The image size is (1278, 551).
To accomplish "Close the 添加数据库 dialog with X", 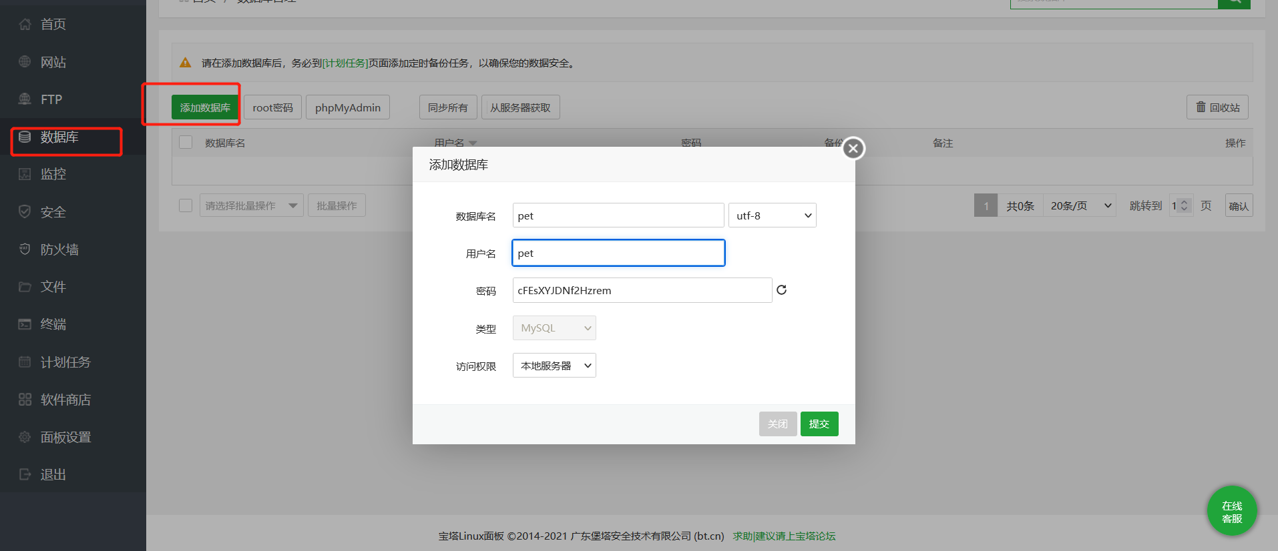I will (x=853, y=148).
